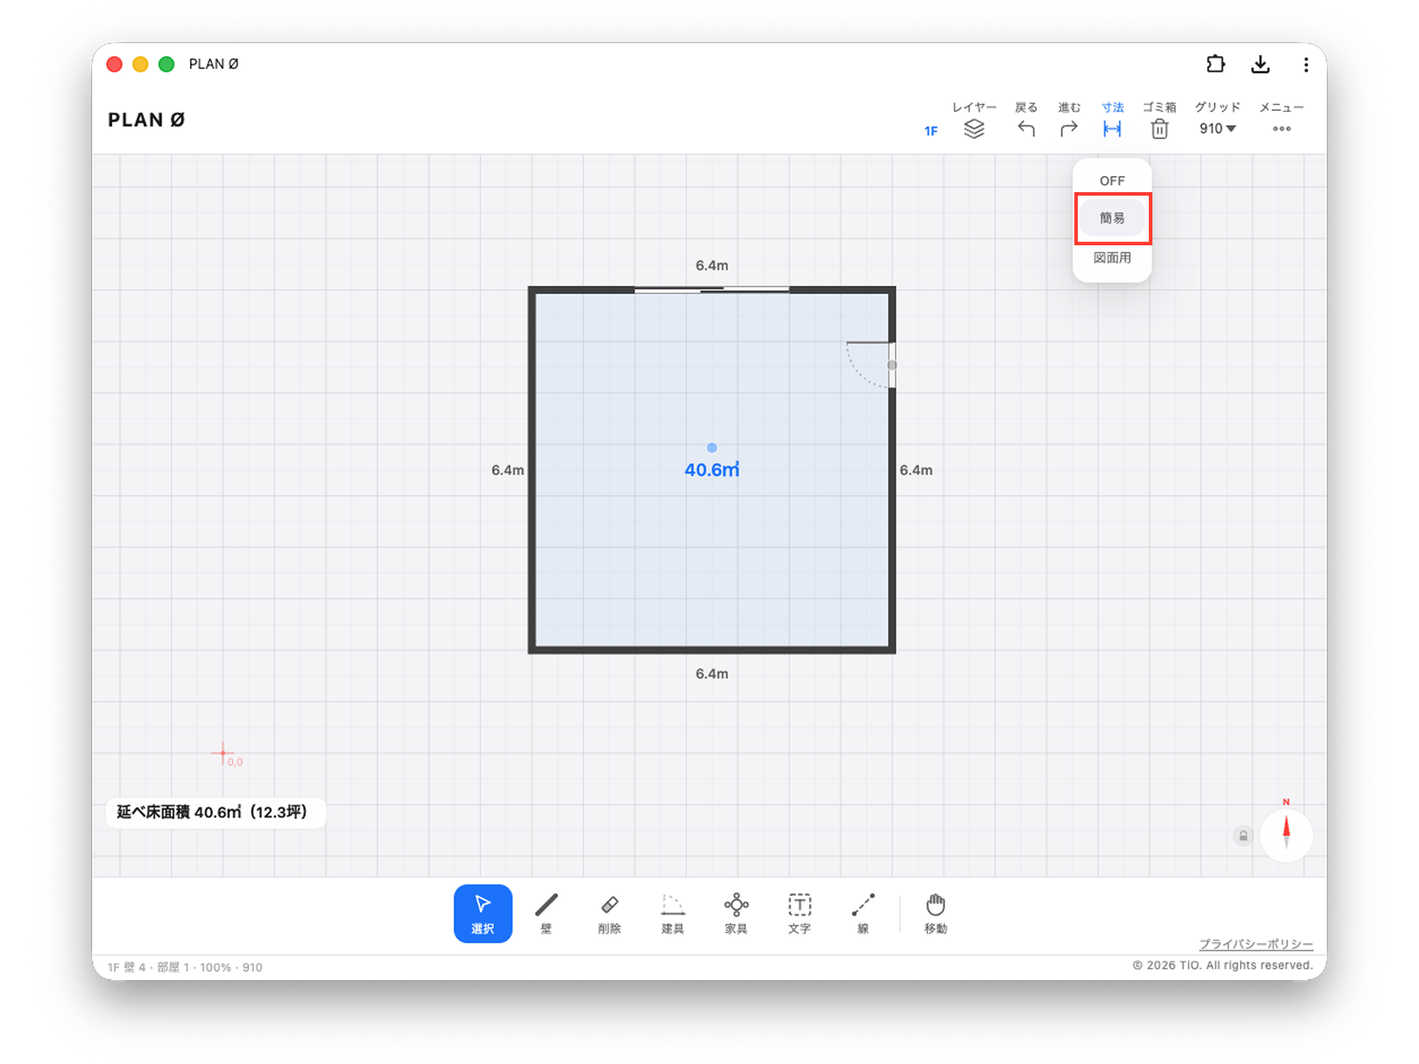The image size is (1419, 1064).
Task: Click the 0,0 origin marker
Action: tap(223, 752)
